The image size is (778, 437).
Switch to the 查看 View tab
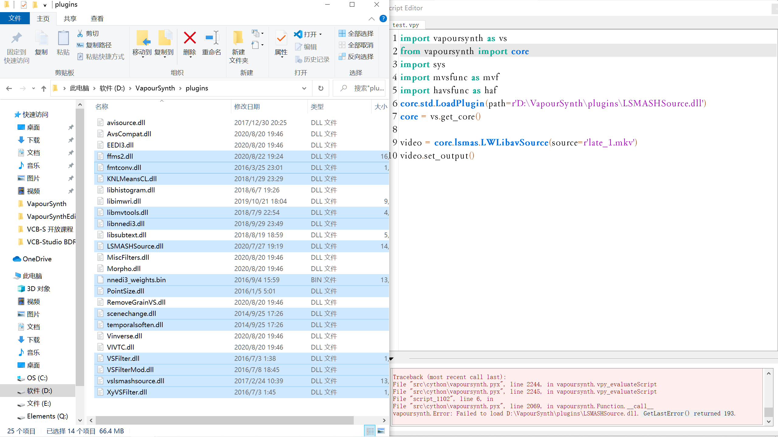pyautogui.click(x=97, y=19)
